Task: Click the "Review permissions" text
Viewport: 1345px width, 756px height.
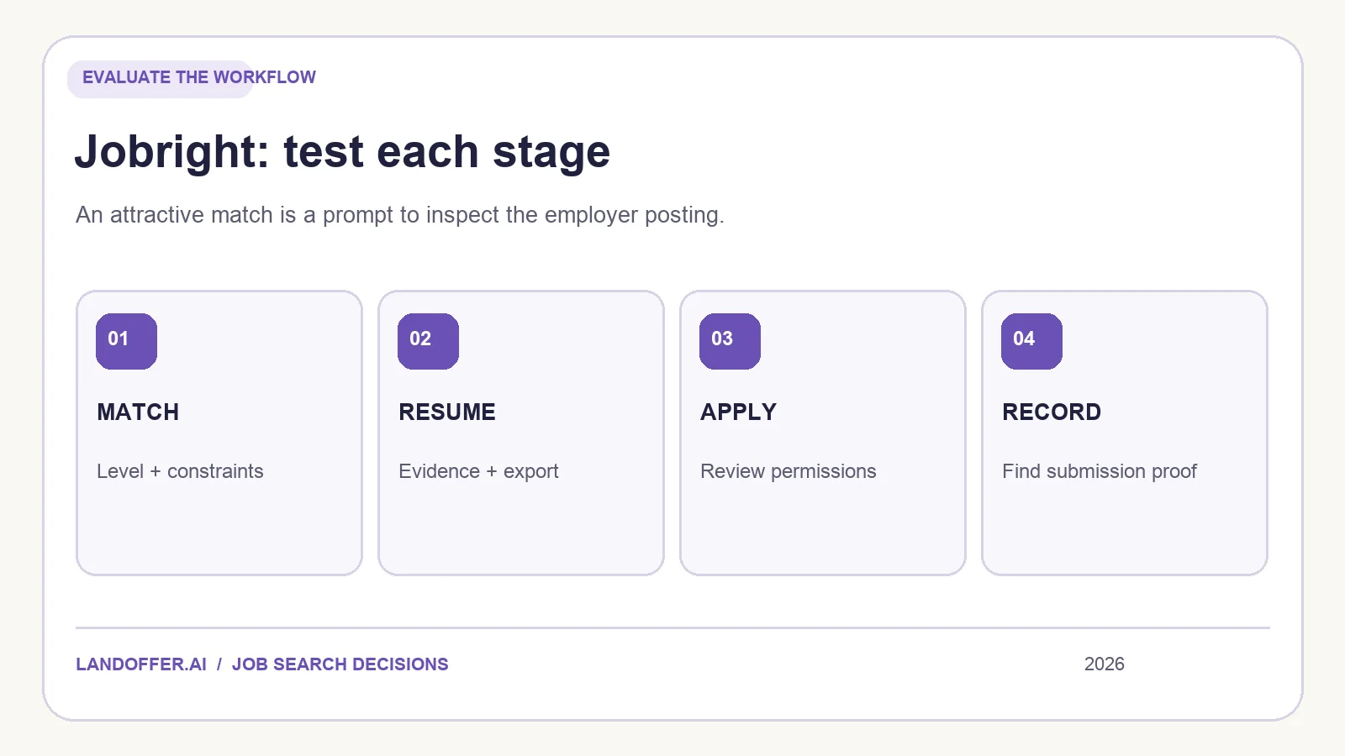Action: click(x=789, y=471)
